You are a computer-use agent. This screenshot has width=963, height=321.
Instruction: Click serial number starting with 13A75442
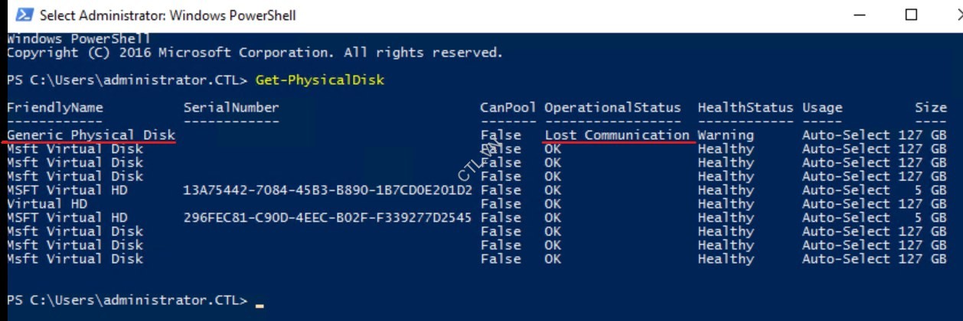tap(328, 190)
